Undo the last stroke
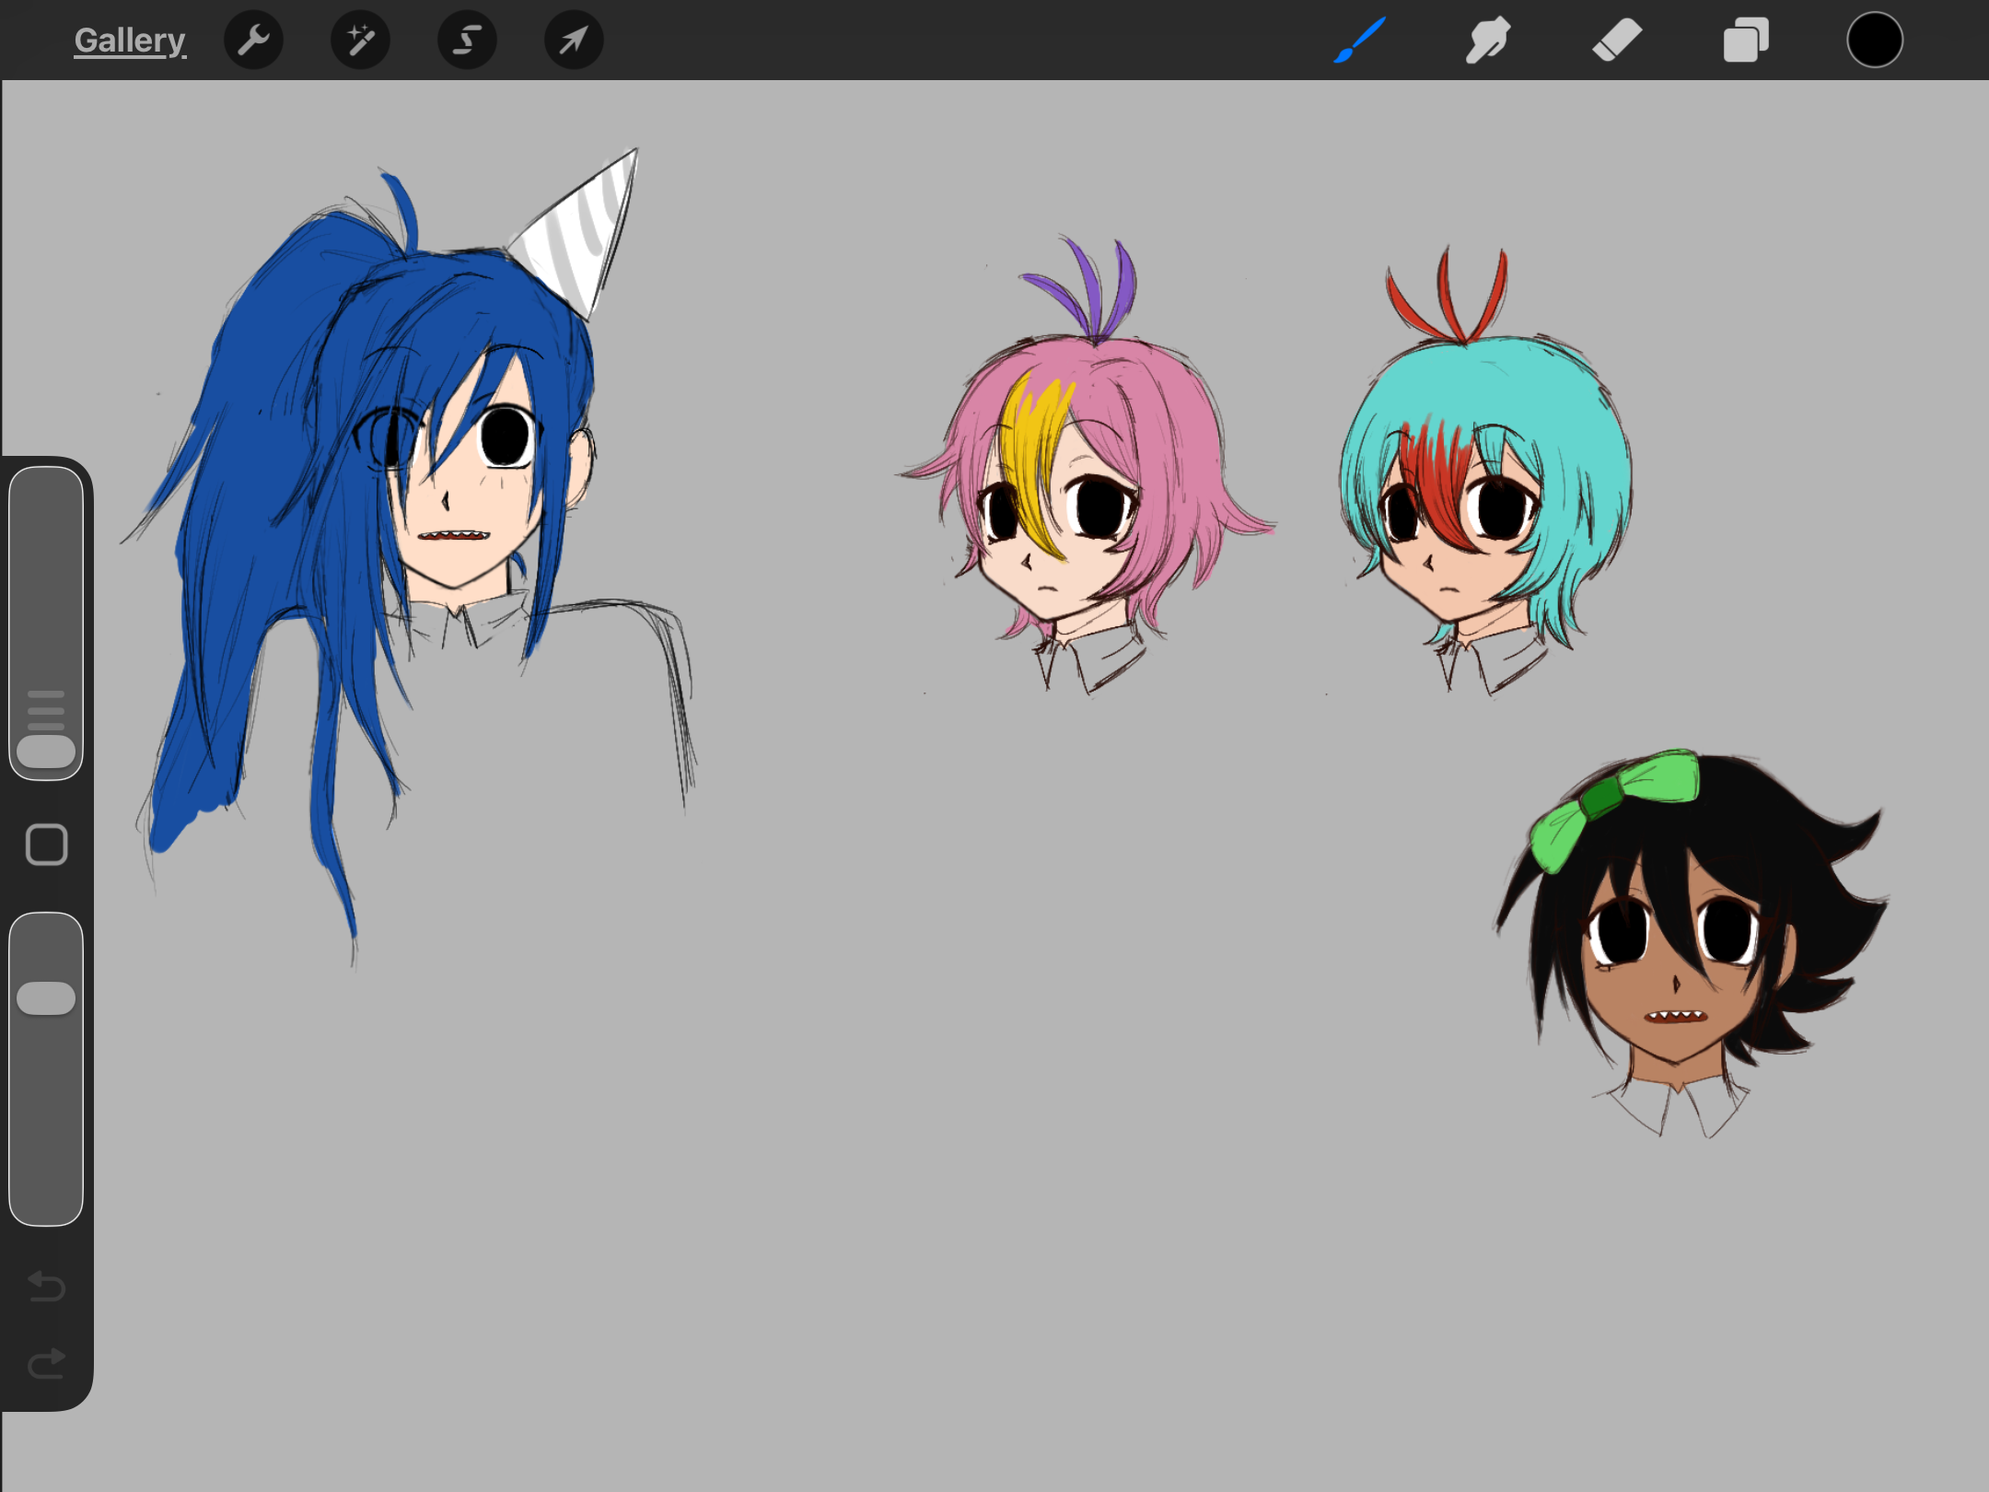The width and height of the screenshot is (1989, 1492). pos(46,1286)
